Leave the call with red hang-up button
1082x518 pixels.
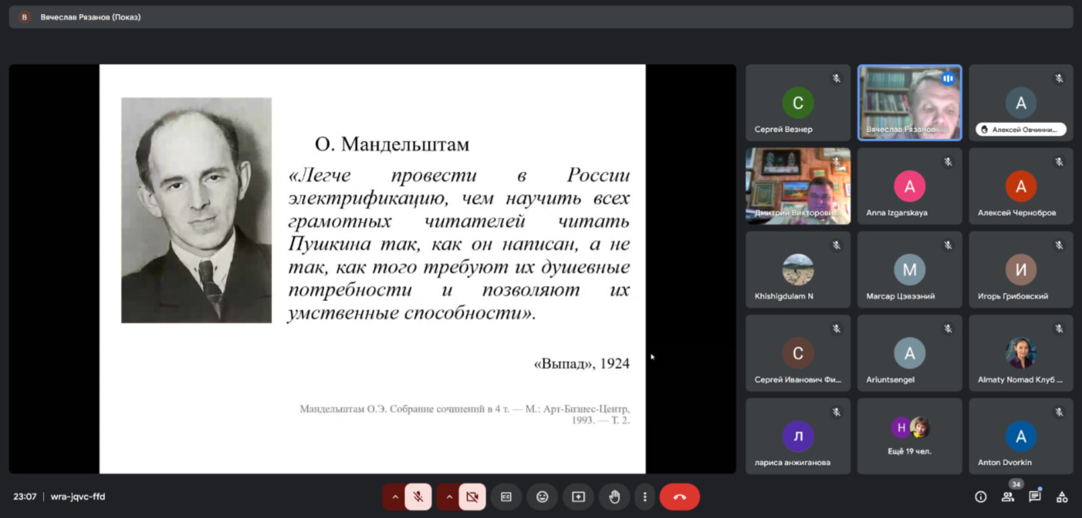coord(680,497)
